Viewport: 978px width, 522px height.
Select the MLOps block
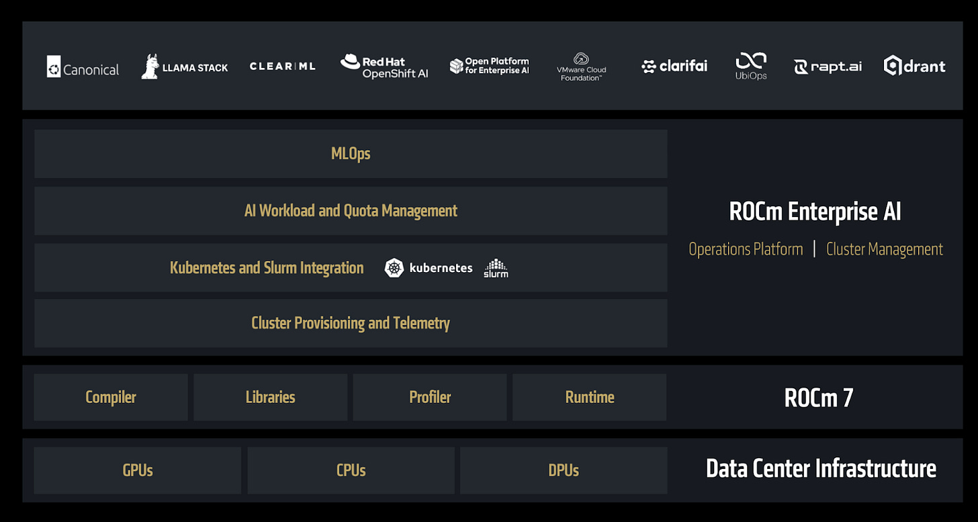click(x=351, y=154)
